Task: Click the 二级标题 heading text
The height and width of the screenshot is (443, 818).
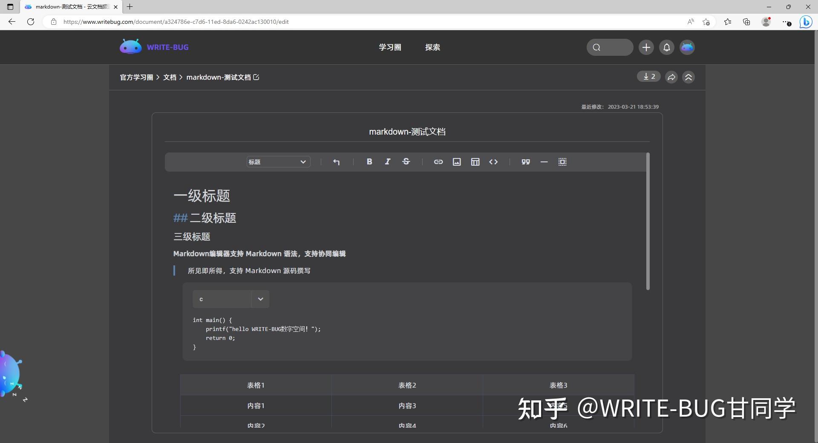Action: coord(213,218)
